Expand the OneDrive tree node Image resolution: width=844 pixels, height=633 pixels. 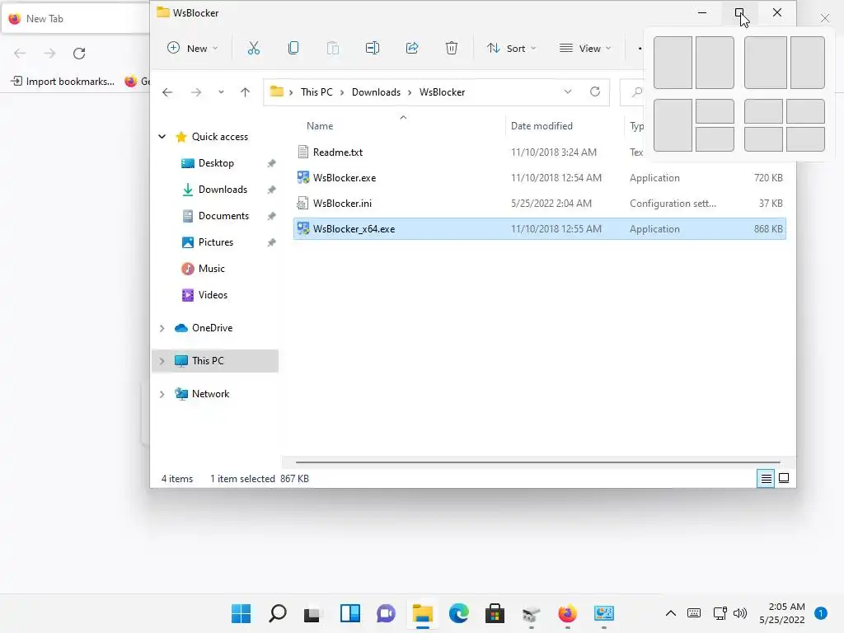[x=162, y=328]
